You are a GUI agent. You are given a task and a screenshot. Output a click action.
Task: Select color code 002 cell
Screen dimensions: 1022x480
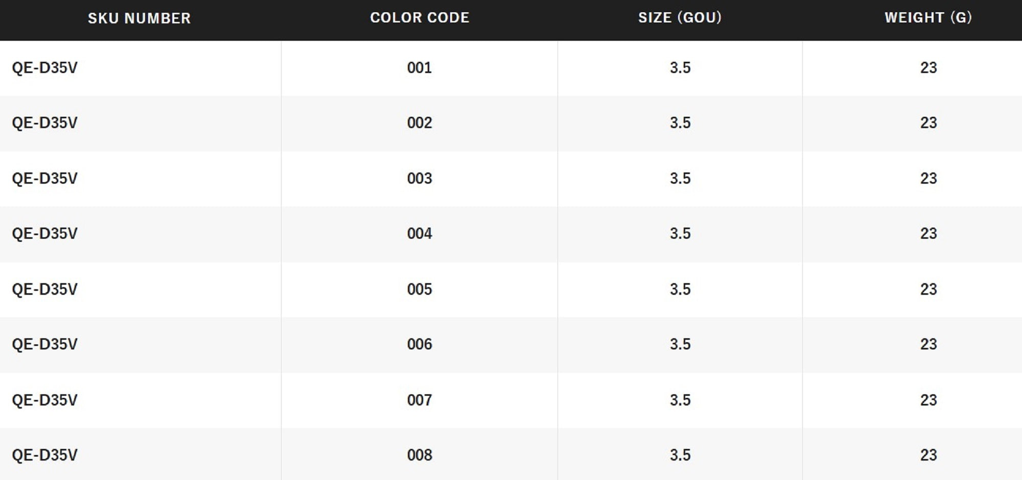[x=420, y=123]
